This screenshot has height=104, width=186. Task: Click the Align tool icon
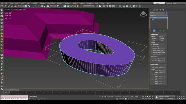tap(100, 6)
